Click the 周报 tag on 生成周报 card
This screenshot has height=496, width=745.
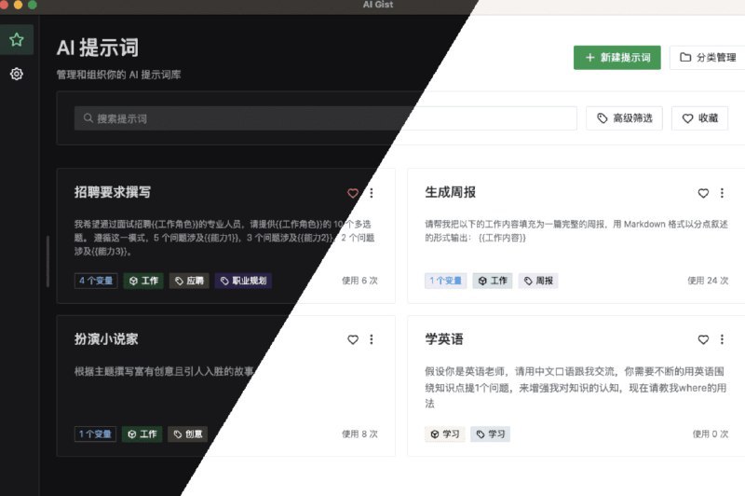[538, 281]
